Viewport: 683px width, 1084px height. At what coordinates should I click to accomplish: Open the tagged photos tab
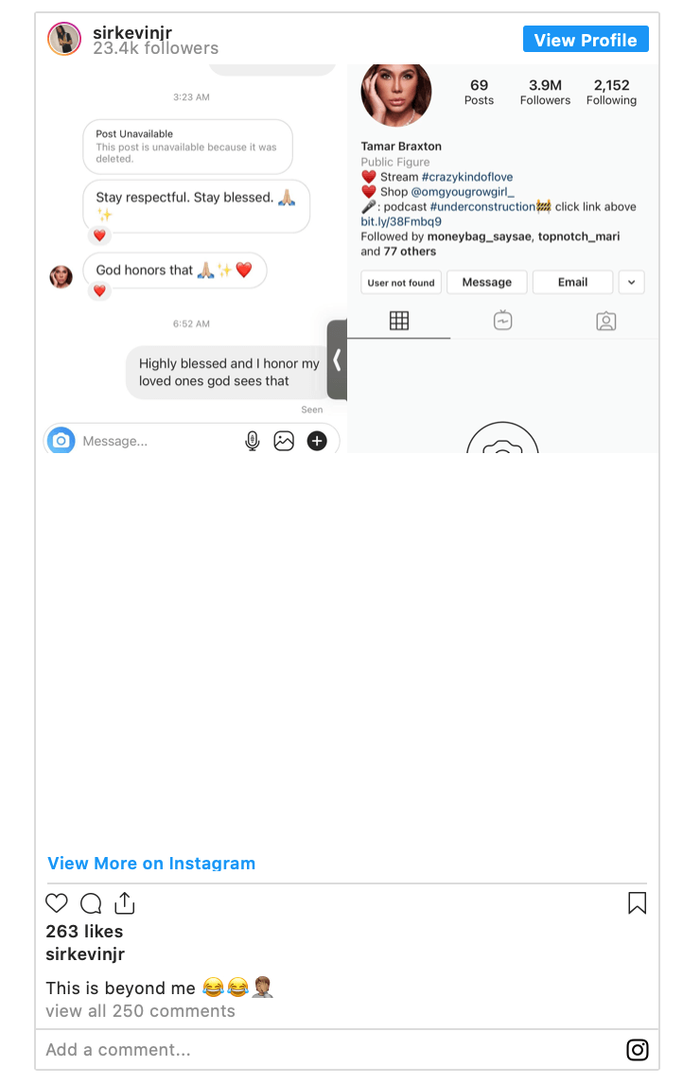pyautogui.click(x=606, y=321)
